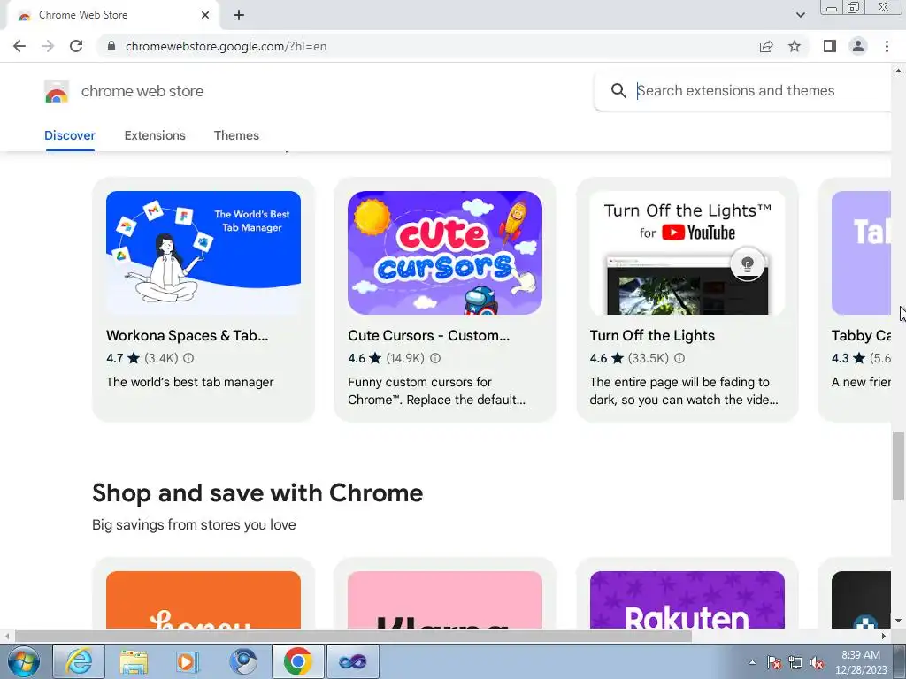Open the tab search dropdown arrow
The height and width of the screenshot is (679, 906).
click(800, 15)
